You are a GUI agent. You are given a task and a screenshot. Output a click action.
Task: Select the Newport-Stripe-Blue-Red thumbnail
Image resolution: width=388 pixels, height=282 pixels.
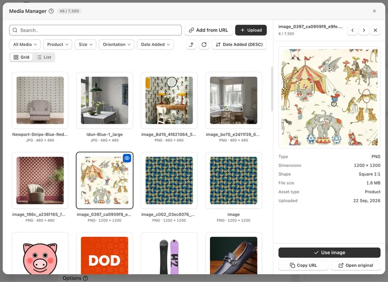(x=40, y=100)
